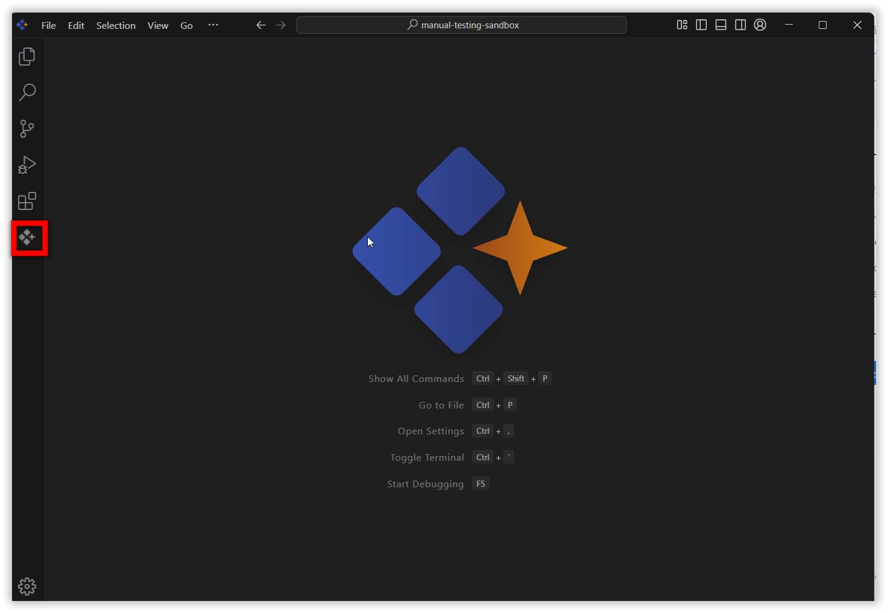
Task: Go forward with the right arrow
Action: click(281, 25)
